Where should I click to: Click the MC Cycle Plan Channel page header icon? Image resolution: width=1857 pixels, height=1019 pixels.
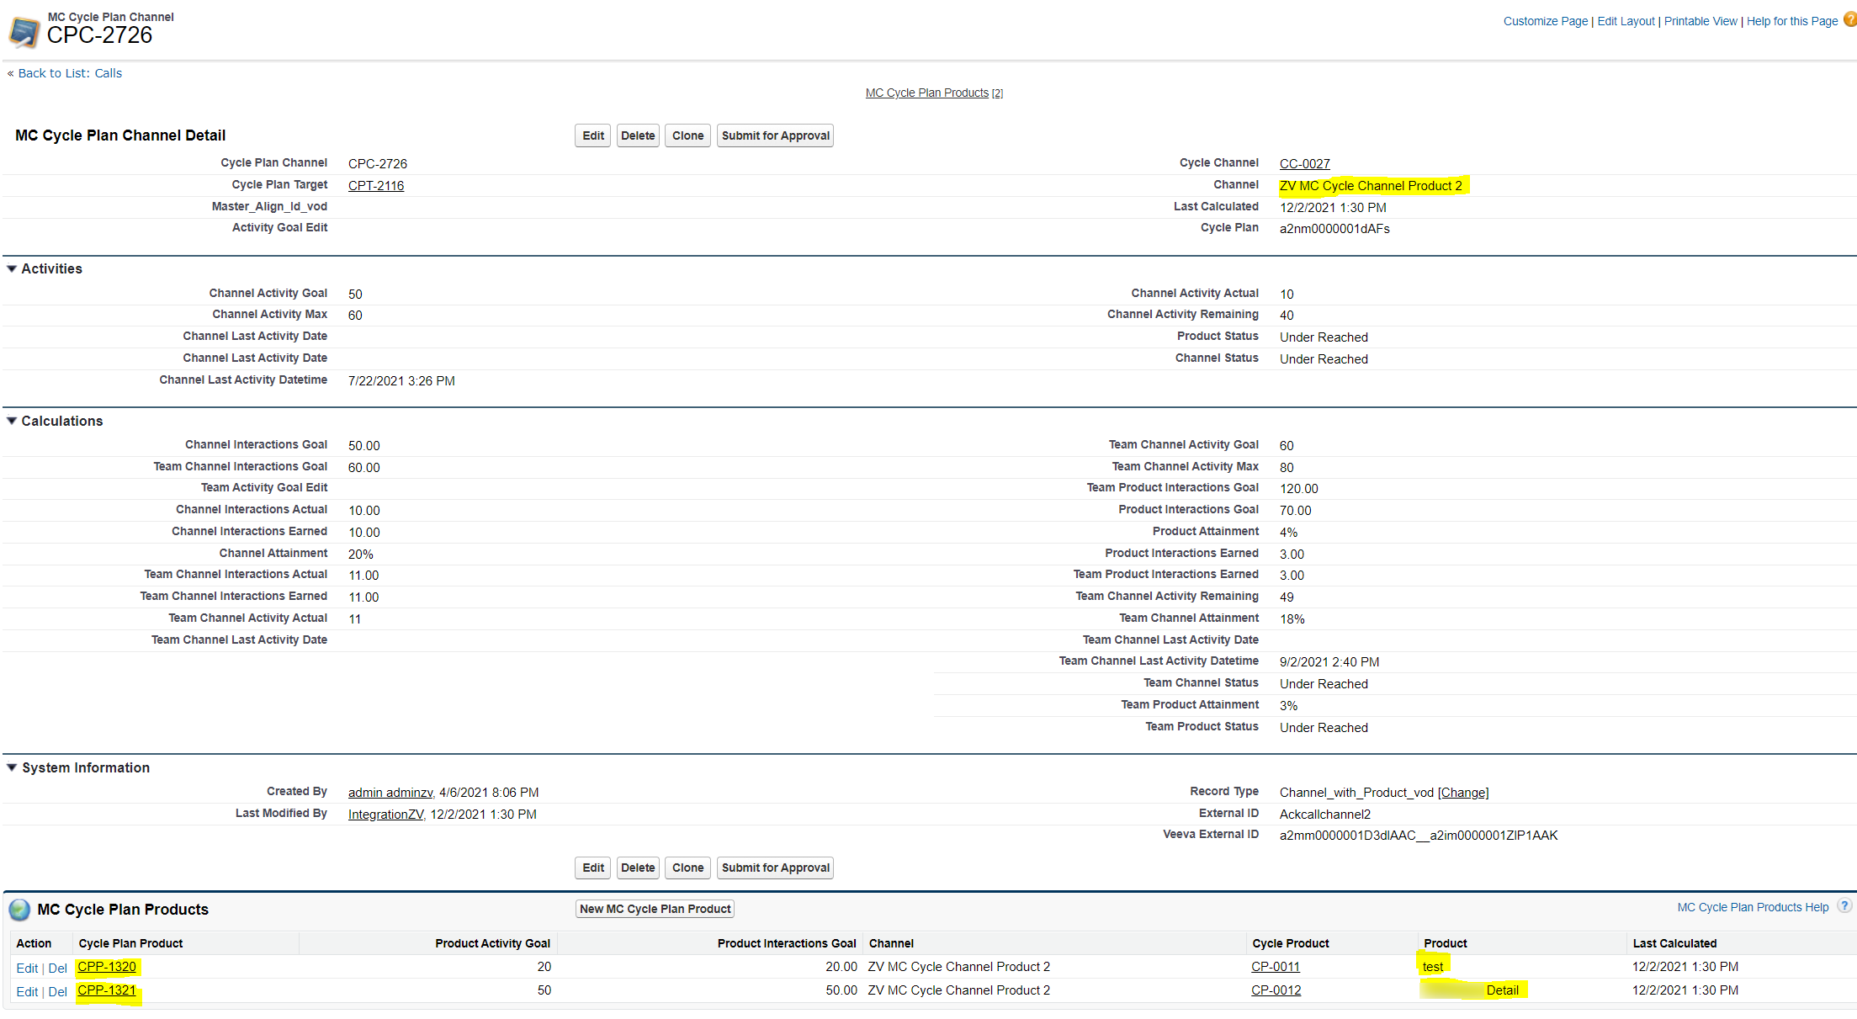(x=24, y=29)
